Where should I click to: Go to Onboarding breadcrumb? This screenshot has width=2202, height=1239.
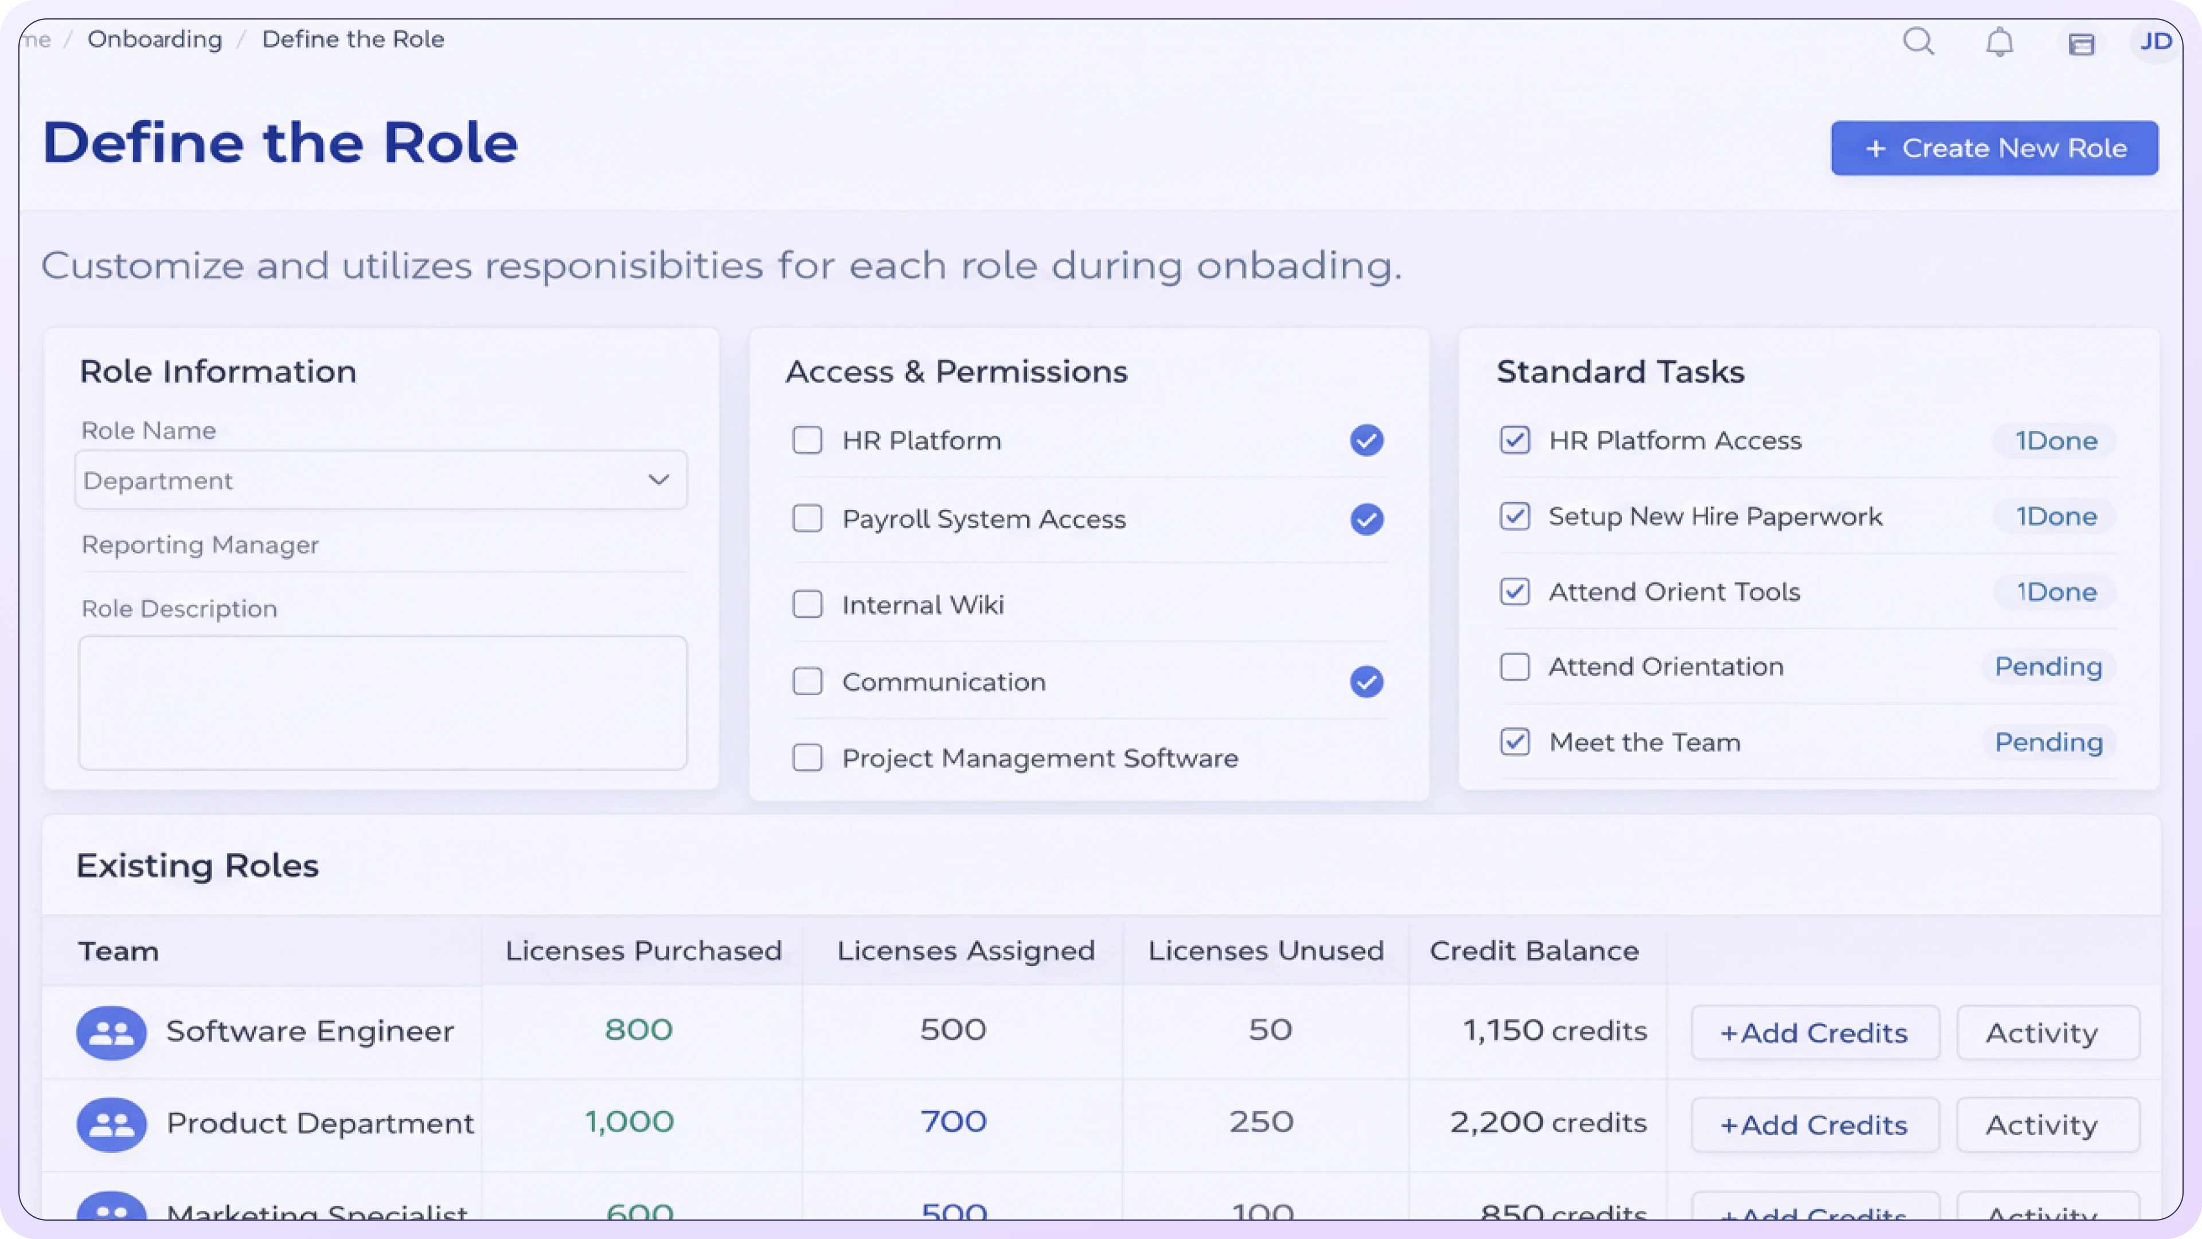coord(155,40)
